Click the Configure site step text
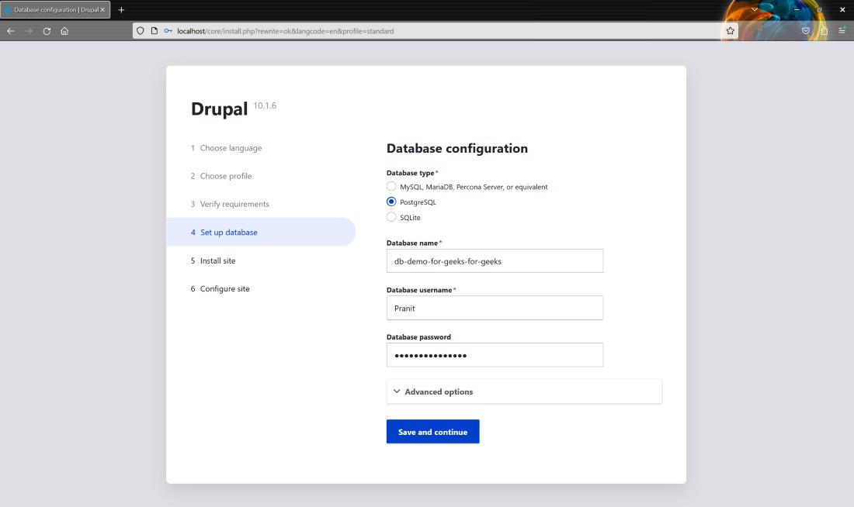 point(225,289)
